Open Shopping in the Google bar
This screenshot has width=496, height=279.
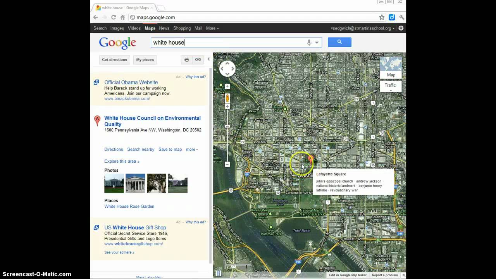[x=182, y=28]
